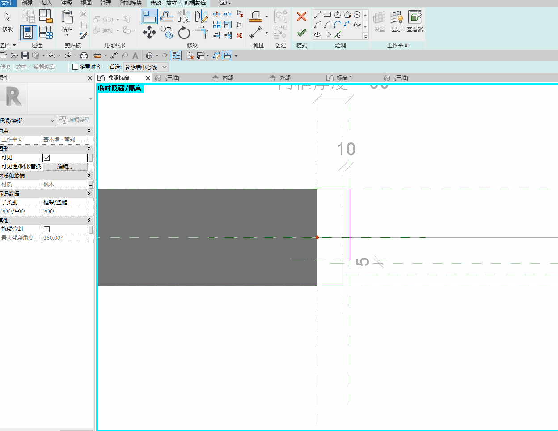Open Customize Quick Access Toolbar dropdown
Image resolution: width=558 pixels, height=431 pixels.
click(236, 55)
